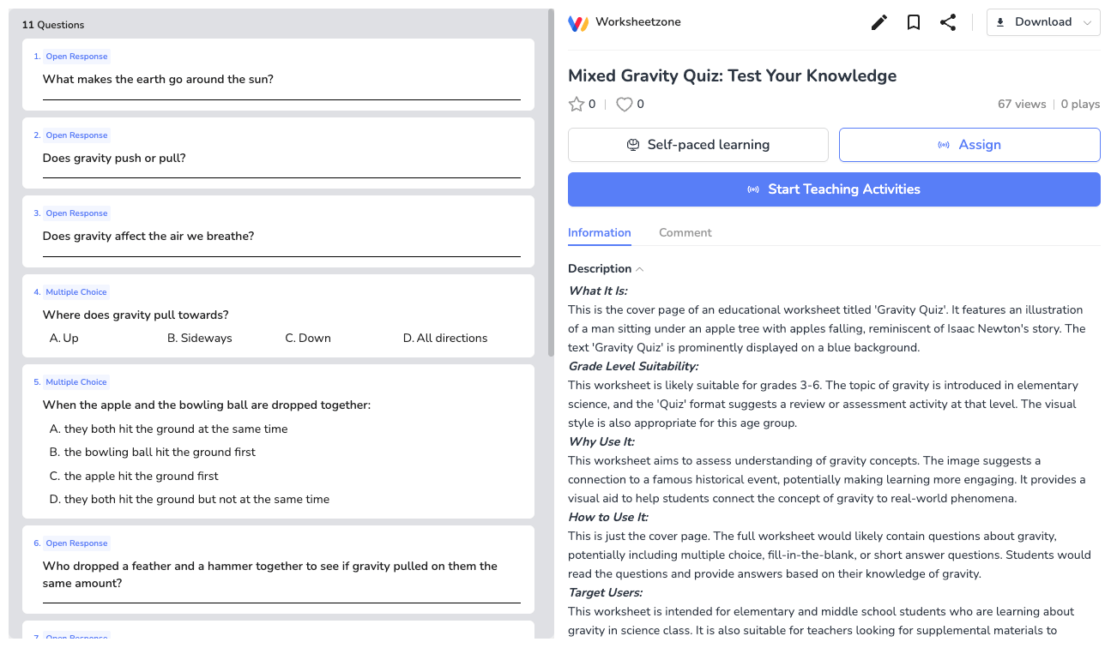
Task: Select answer C. Down for question 4
Action: (x=307, y=338)
